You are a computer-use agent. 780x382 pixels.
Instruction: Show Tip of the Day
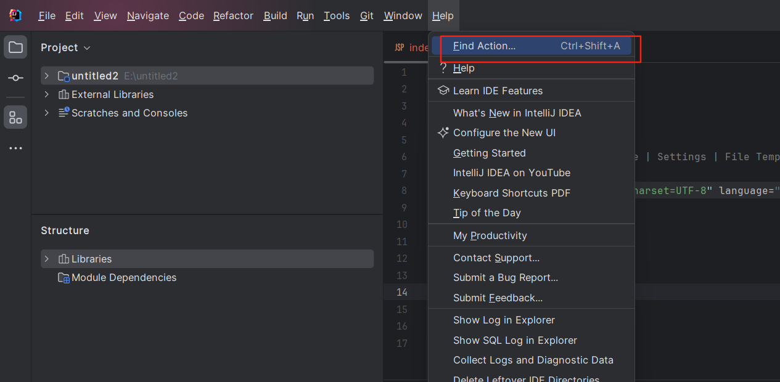[532, 213]
